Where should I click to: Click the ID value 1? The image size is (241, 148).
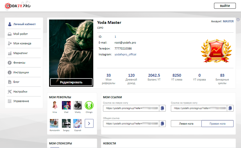(x=115, y=37)
